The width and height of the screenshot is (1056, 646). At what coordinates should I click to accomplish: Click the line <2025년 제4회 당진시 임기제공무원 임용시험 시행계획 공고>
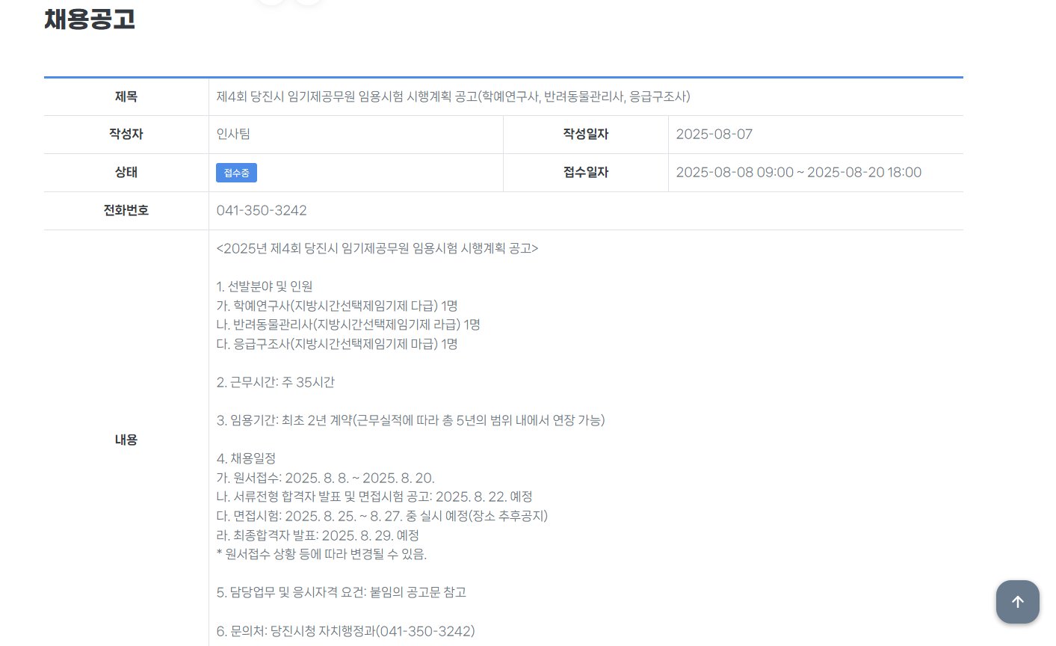(377, 248)
